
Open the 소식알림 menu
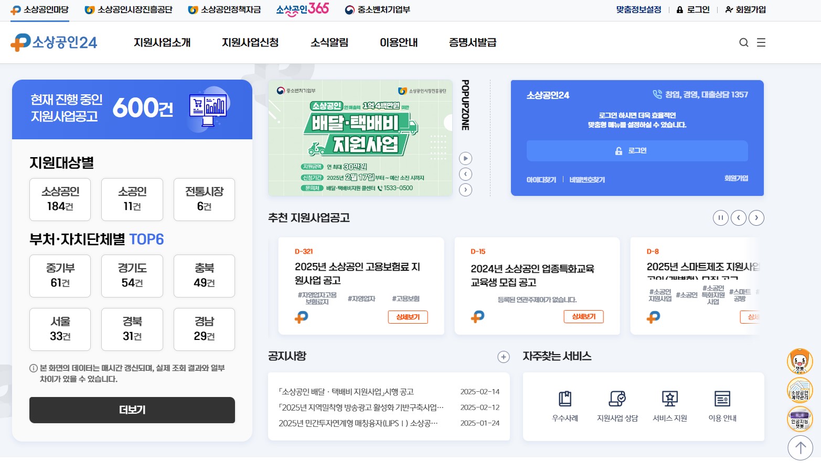click(329, 42)
